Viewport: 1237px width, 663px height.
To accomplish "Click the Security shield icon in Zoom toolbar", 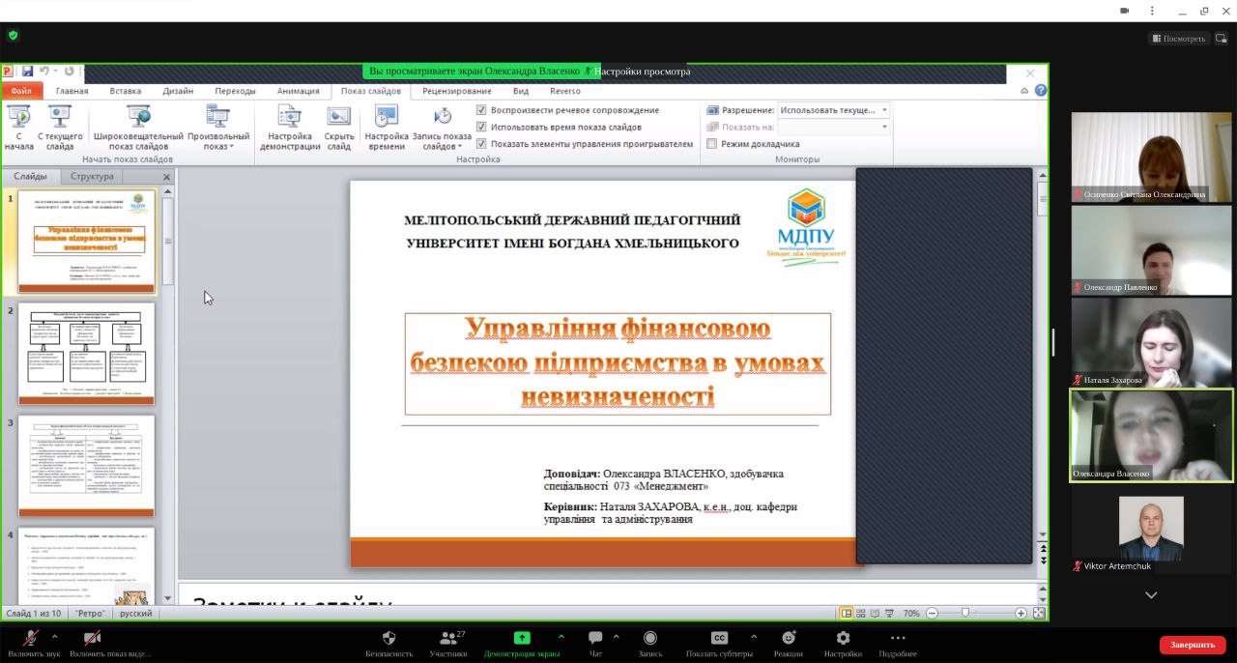I will [388, 638].
